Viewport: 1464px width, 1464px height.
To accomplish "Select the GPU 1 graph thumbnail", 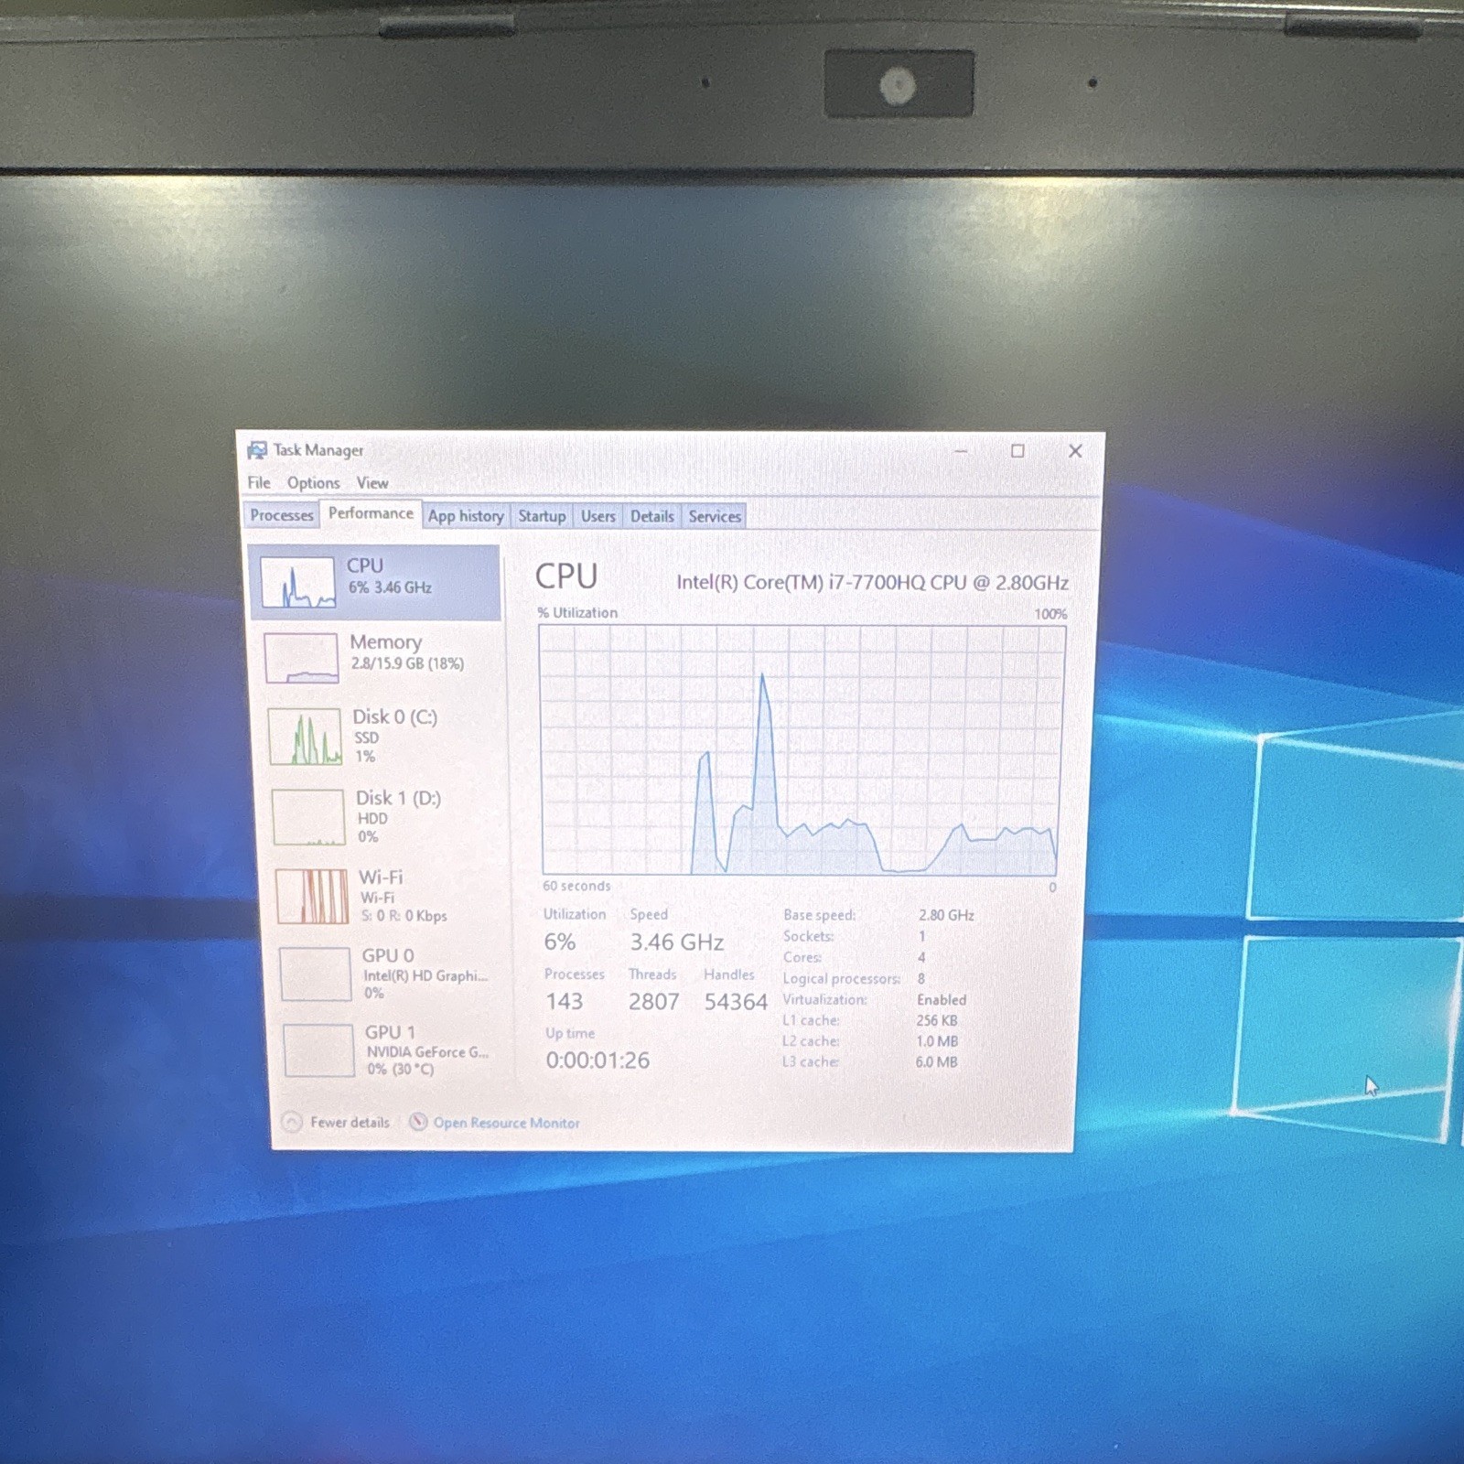I will pos(318,1050).
